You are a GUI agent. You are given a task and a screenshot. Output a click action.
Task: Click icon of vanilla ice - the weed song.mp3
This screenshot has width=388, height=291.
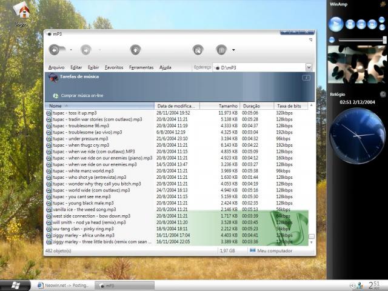(x=49, y=210)
